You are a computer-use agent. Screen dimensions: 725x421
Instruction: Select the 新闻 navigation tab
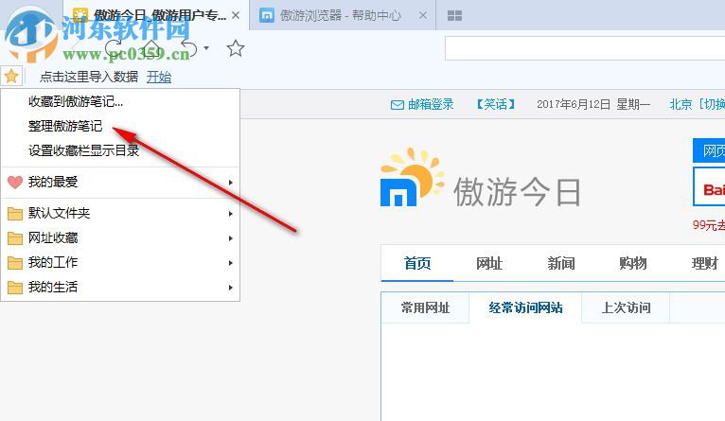[x=561, y=263]
